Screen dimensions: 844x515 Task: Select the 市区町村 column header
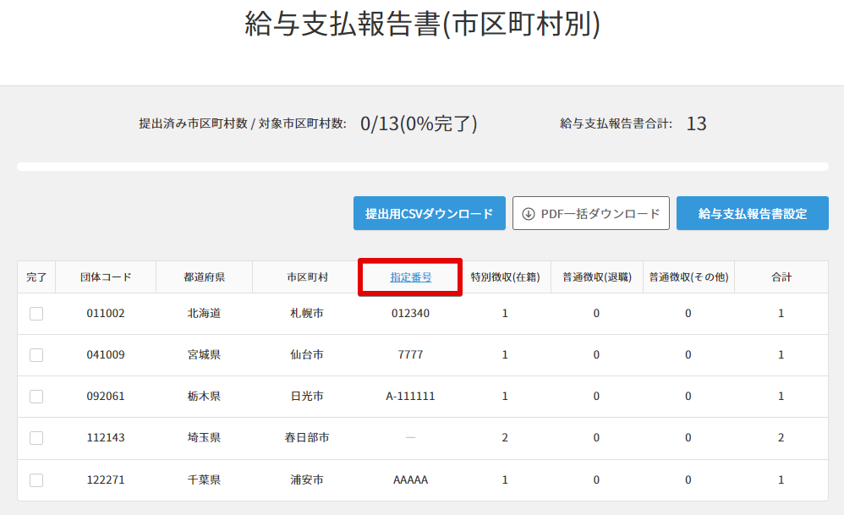(x=307, y=277)
